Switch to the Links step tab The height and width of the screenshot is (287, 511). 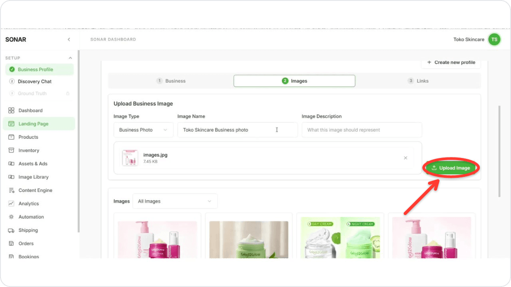click(x=418, y=81)
